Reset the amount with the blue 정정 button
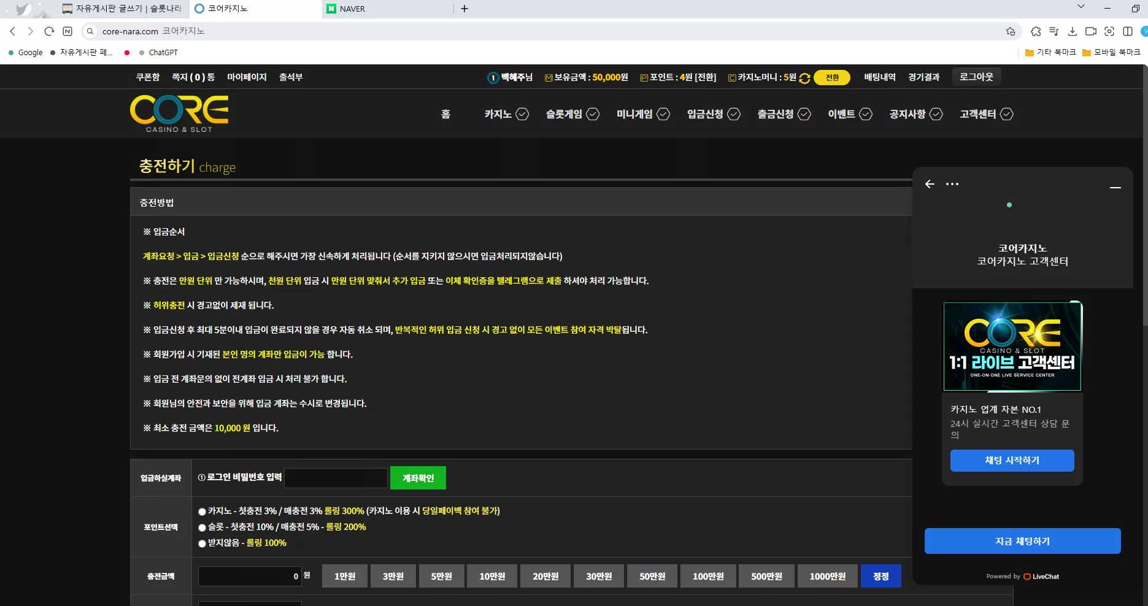 [x=881, y=576]
